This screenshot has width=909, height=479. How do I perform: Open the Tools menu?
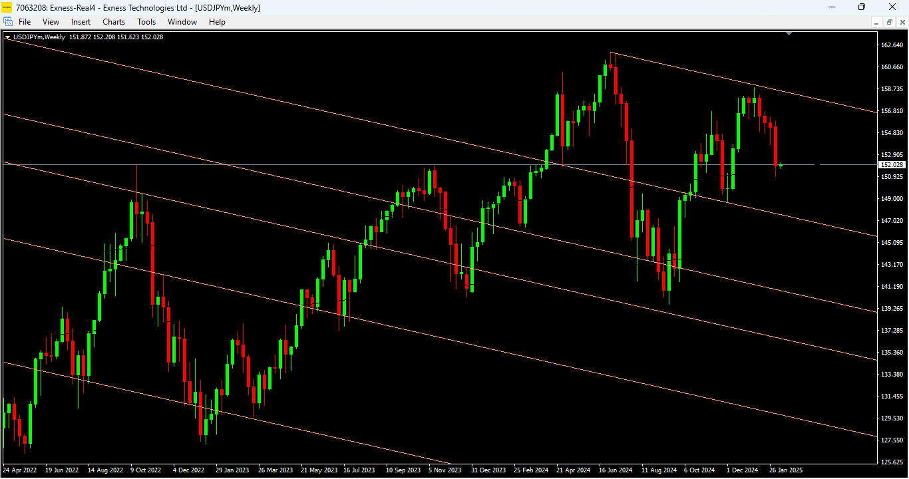[146, 22]
